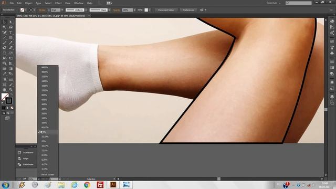Open the Uniform width profile dropdown
This screenshot has width=336, height=189.
pos(86,10)
